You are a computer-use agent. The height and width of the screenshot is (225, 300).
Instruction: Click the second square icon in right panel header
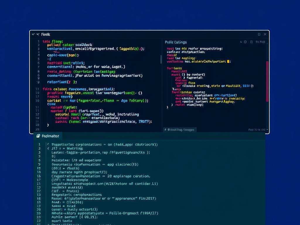[x=251, y=42]
